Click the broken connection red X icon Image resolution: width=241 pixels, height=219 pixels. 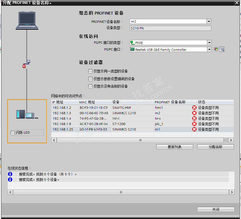pyautogui.click(x=24, y=66)
